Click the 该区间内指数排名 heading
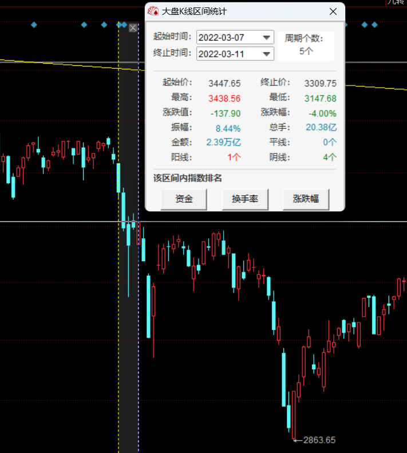 pyautogui.click(x=187, y=178)
